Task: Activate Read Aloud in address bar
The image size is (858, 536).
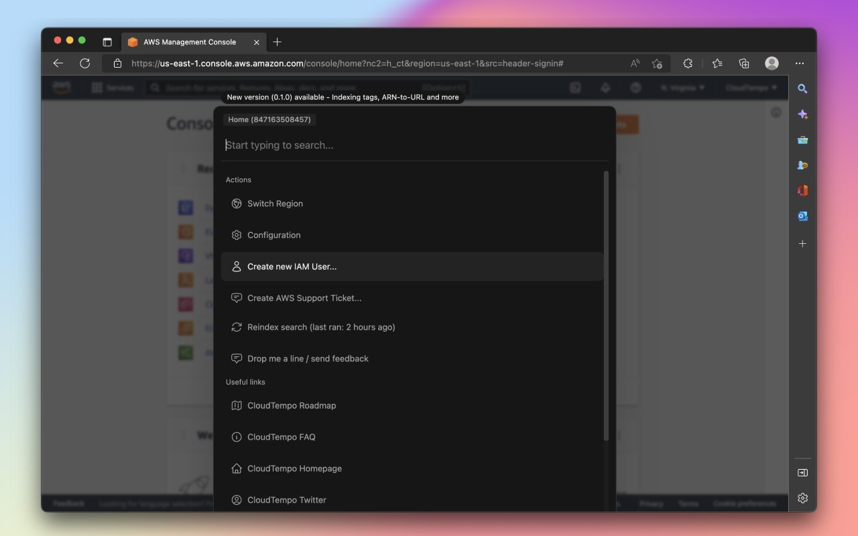Action: [x=635, y=63]
